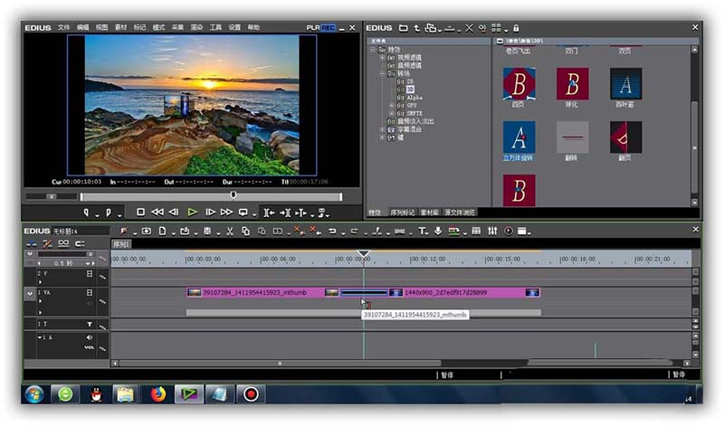Image resolution: width=724 pixels, height=425 pixels.
Task: Click the fast forward button in player
Action: pos(226,212)
